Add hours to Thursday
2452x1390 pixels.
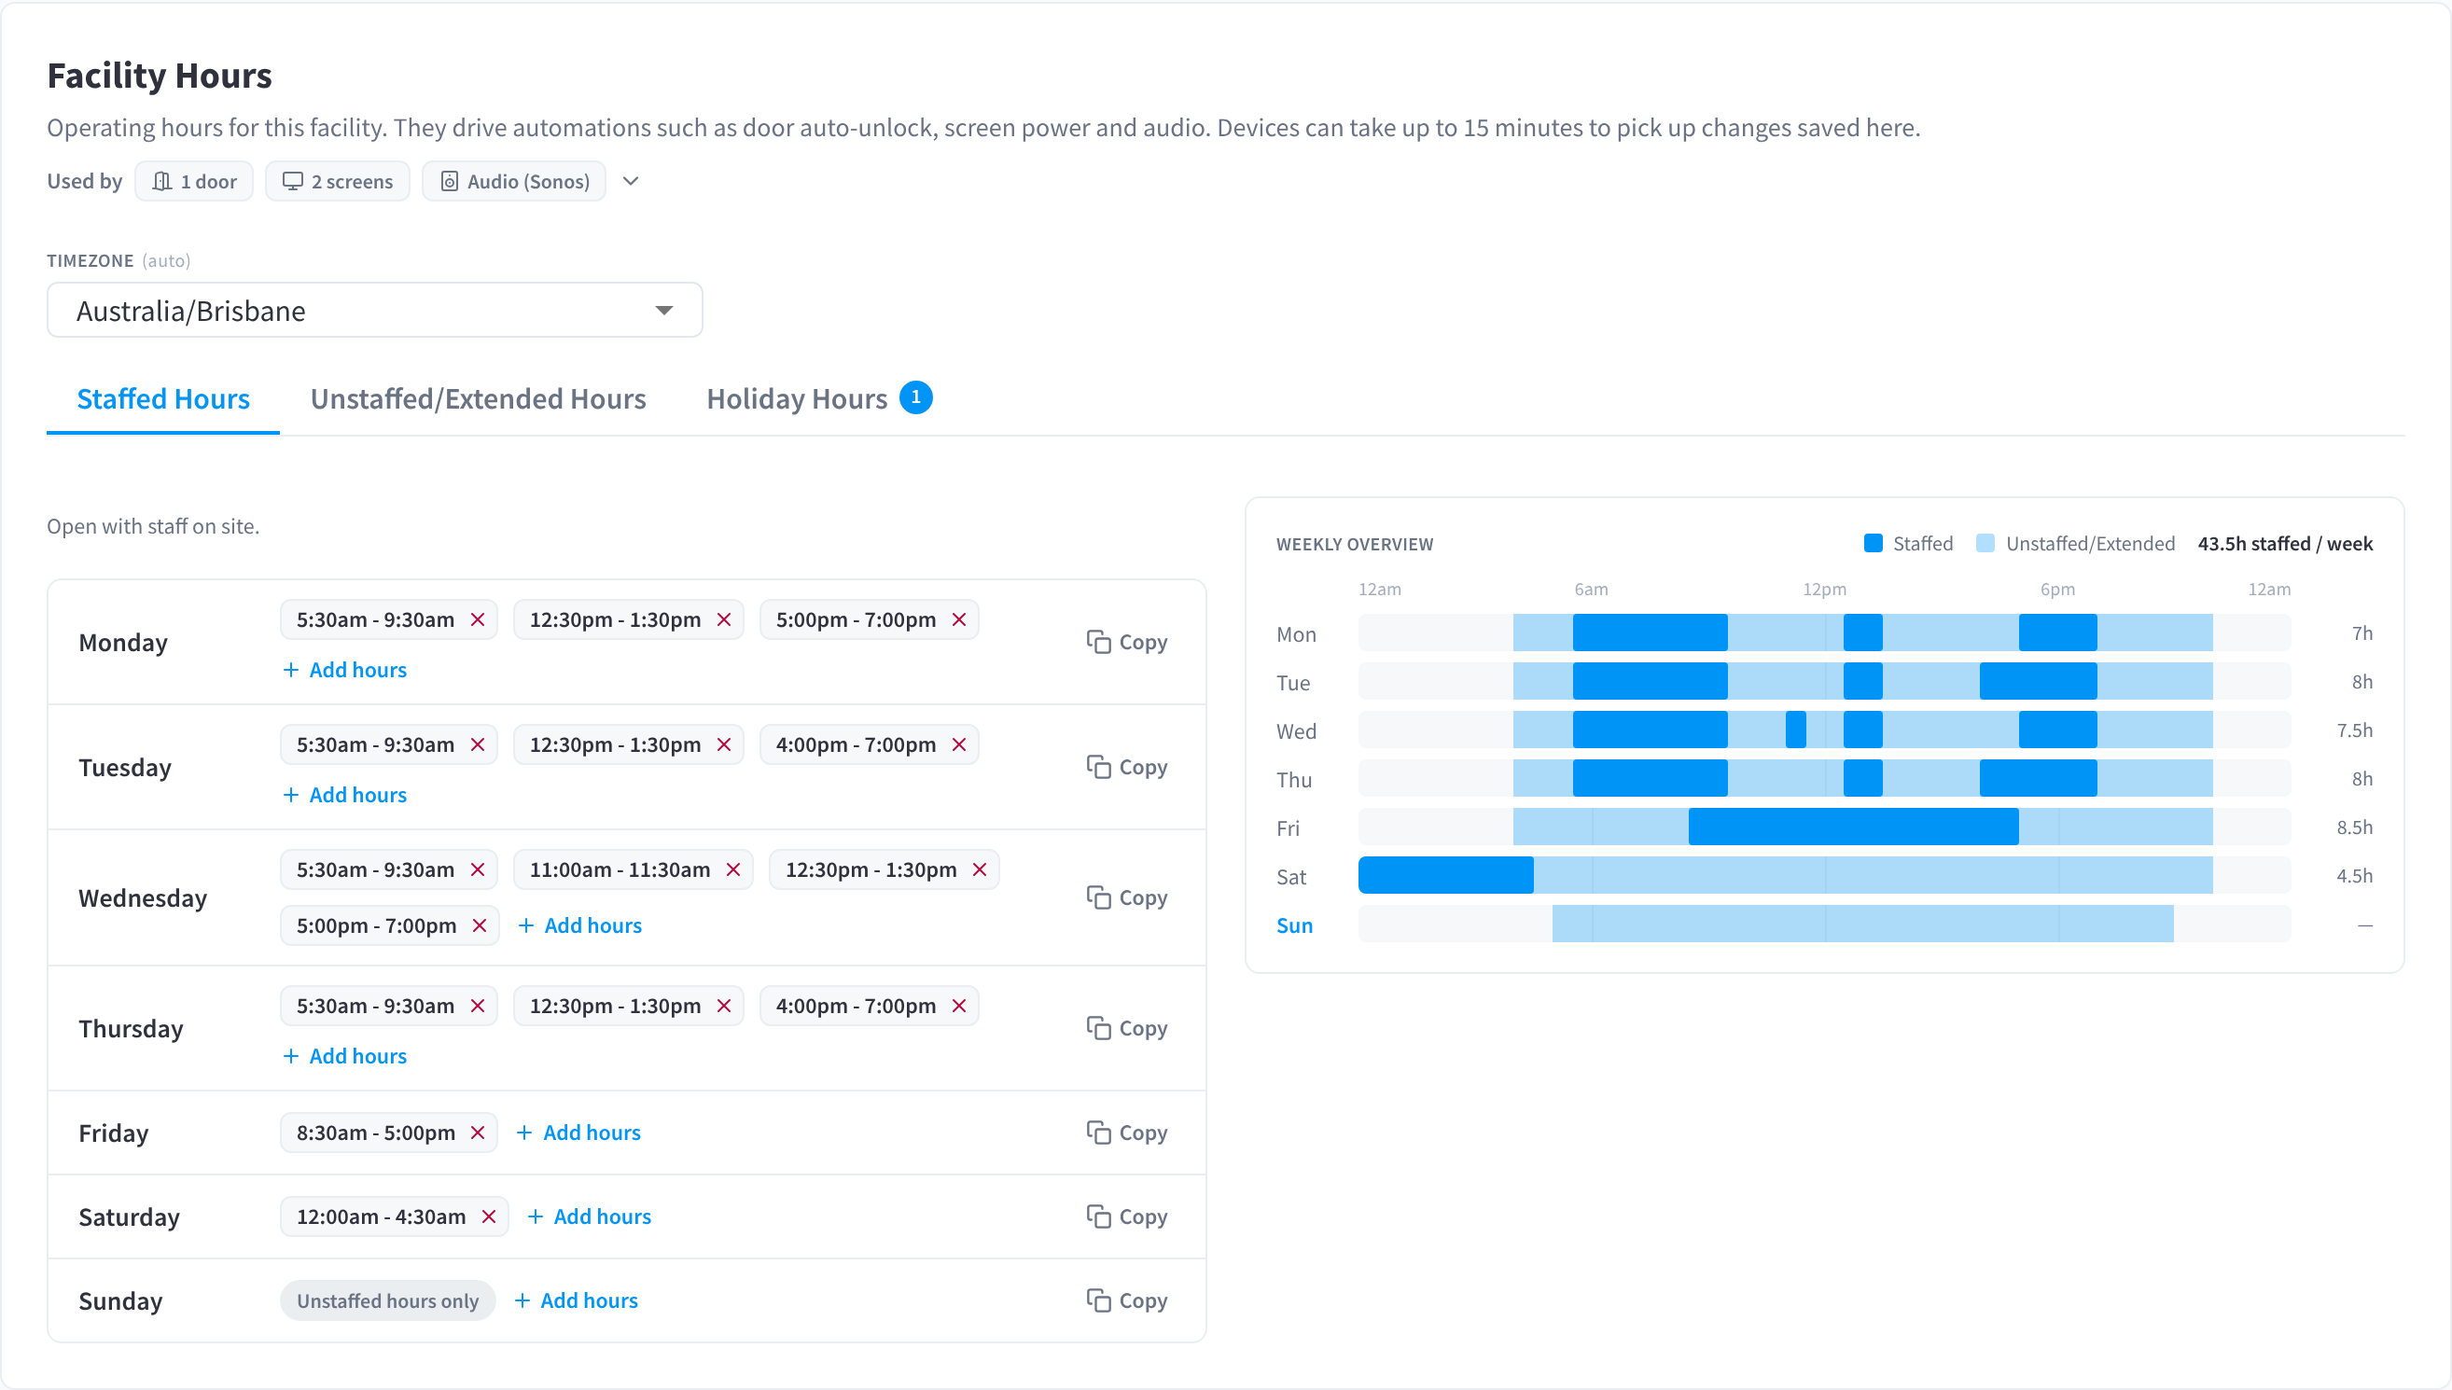point(344,1056)
